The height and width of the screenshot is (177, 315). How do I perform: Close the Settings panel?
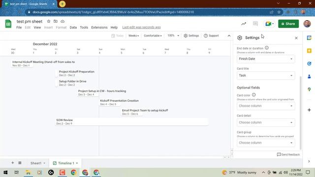296,38
